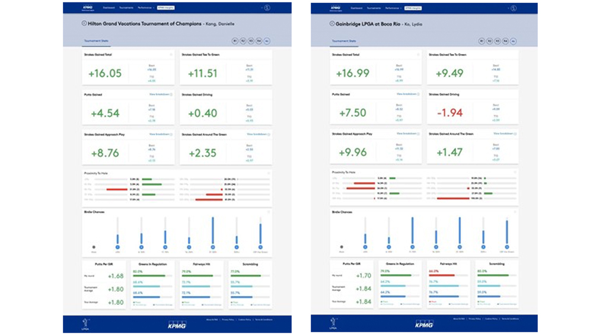Click the +1.70 Putts Per GIR value
This screenshot has height=334, width=593.
[364, 276]
